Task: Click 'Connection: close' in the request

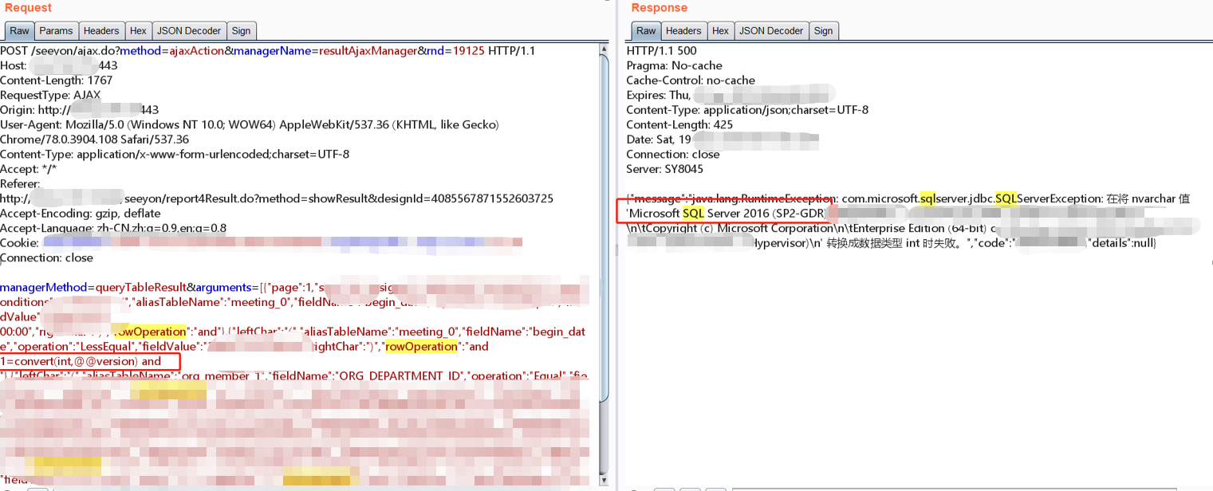Action: click(46, 257)
